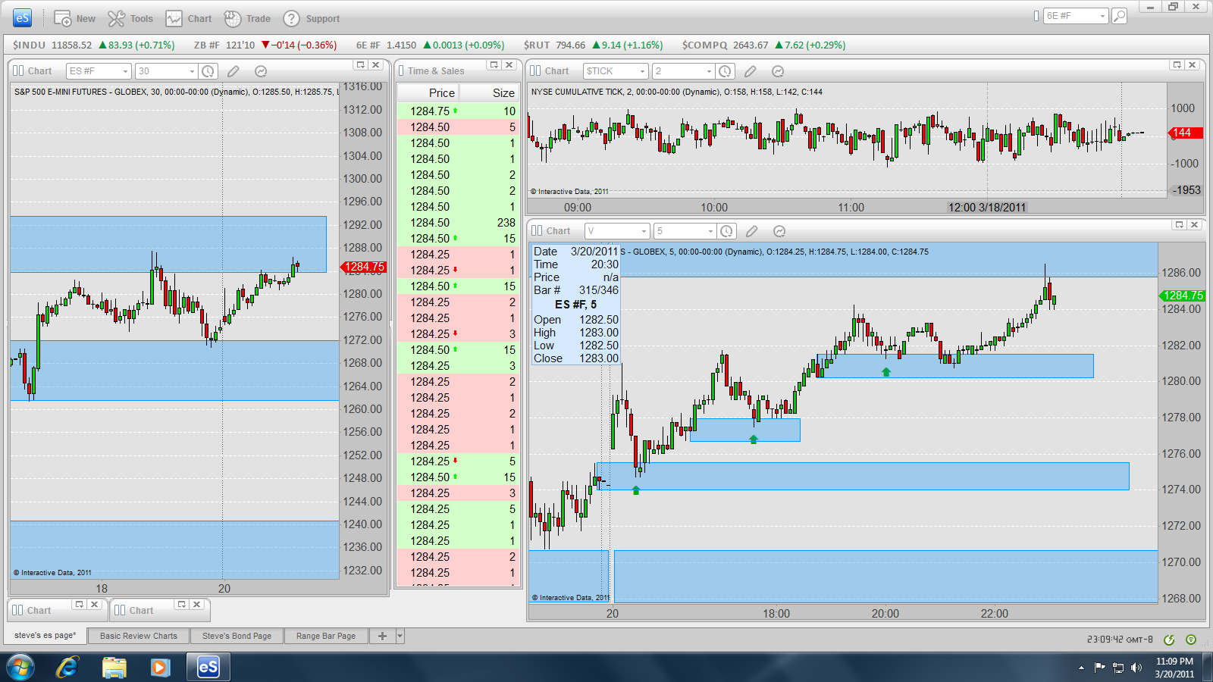Open time template clock in ES 5-minute chart
The image size is (1213, 682).
(x=726, y=231)
